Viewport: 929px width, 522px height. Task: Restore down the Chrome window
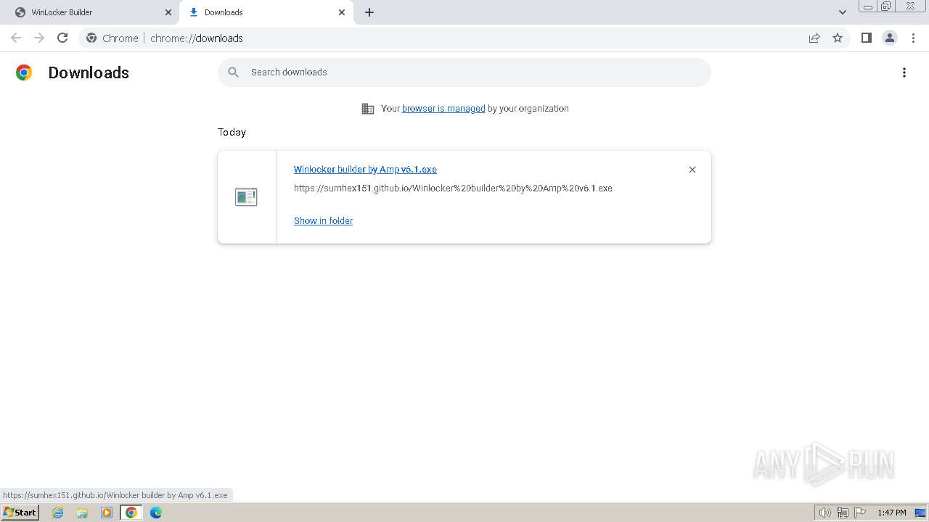click(886, 7)
